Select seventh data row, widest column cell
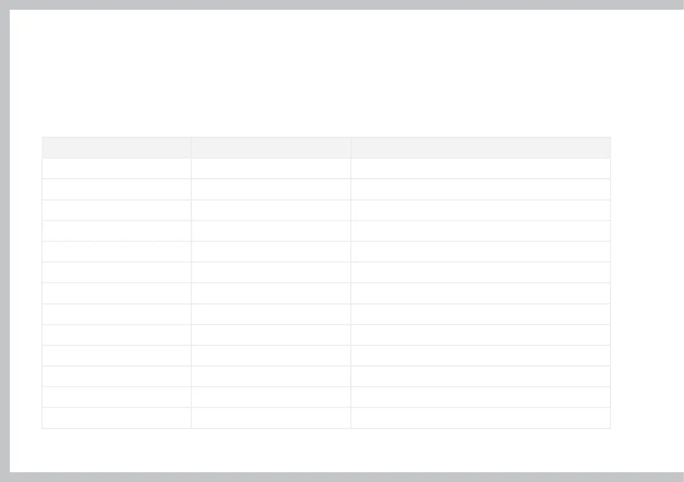 pyautogui.click(x=480, y=293)
